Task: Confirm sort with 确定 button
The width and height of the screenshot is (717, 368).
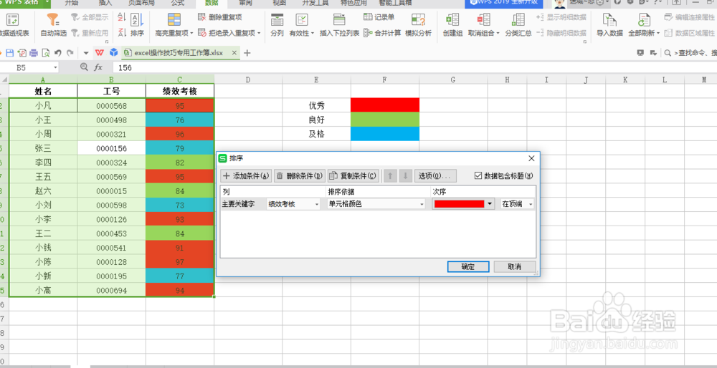Action: pyautogui.click(x=468, y=266)
